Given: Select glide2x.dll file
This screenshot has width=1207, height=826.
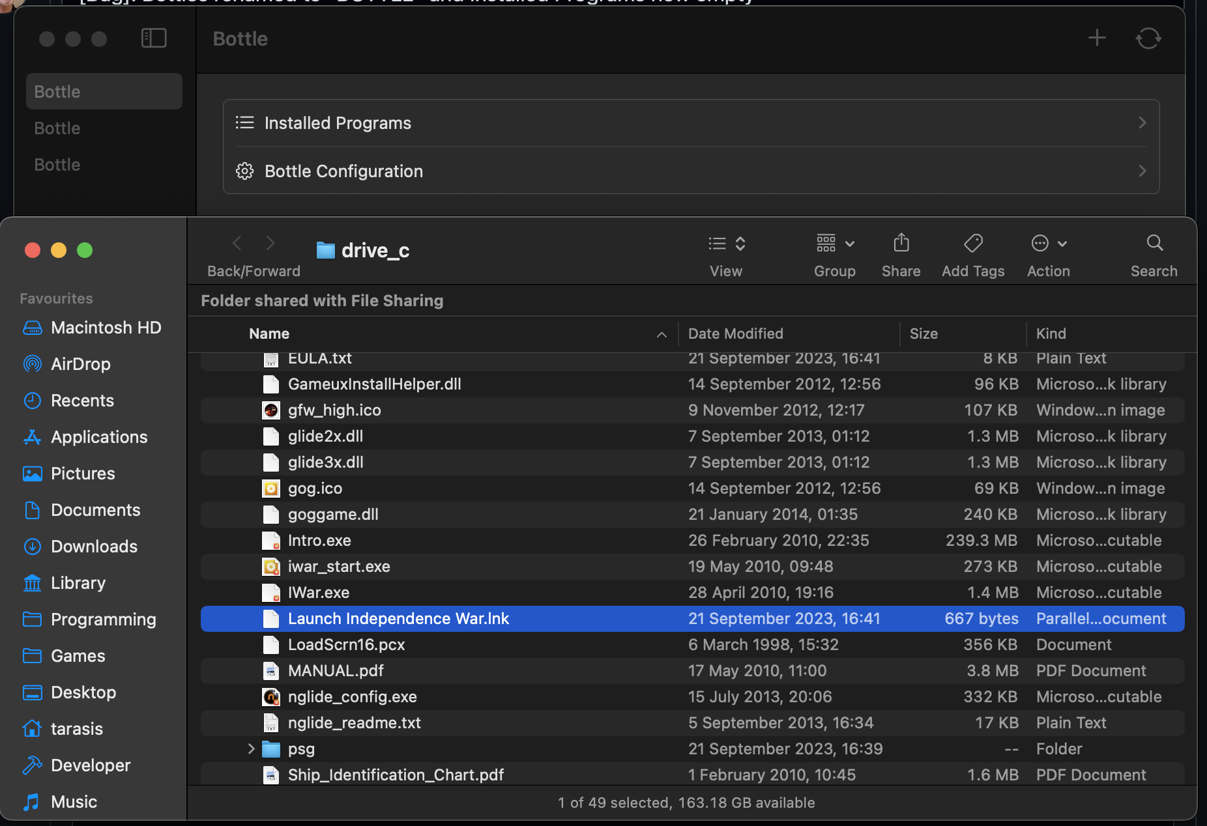Looking at the screenshot, I should click(692, 436).
